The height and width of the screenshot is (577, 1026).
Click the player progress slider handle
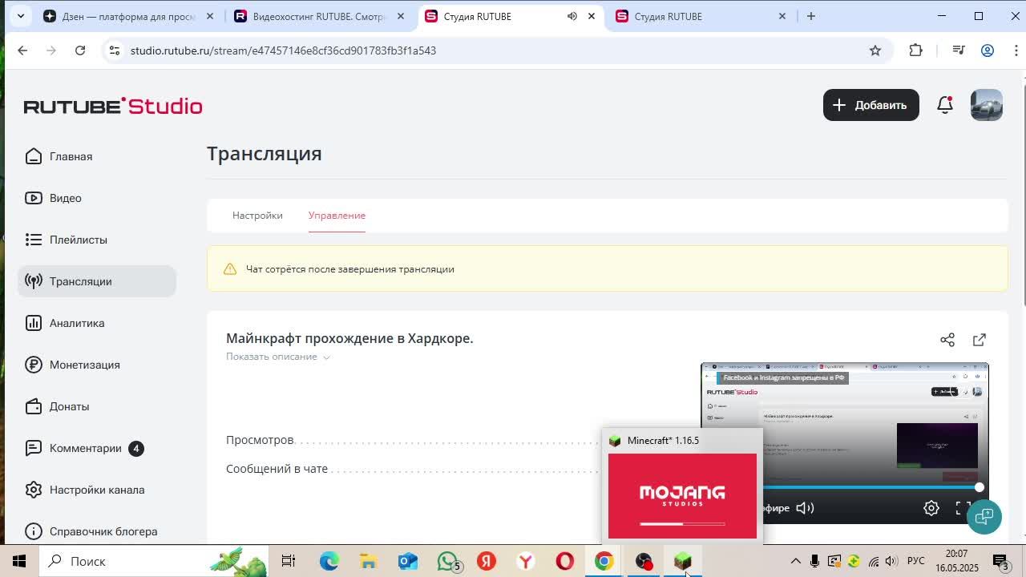click(x=979, y=487)
